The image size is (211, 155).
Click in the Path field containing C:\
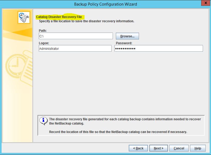pyautogui.click(x=76, y=36)
